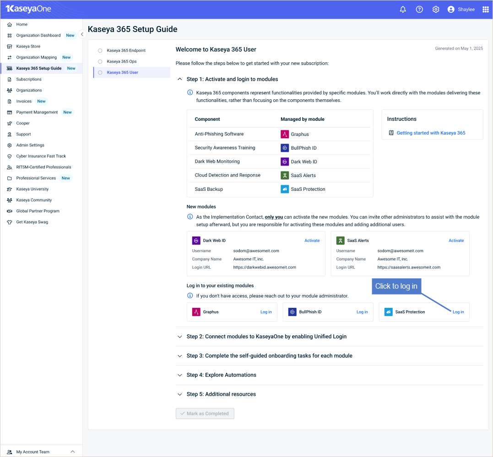
Task: Click the Subscriptions sidebar icon
Action: [x=10, y=80]
